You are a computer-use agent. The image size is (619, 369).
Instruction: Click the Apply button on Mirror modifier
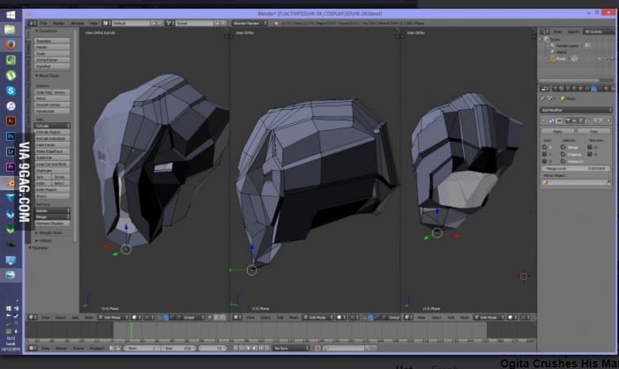557,131
